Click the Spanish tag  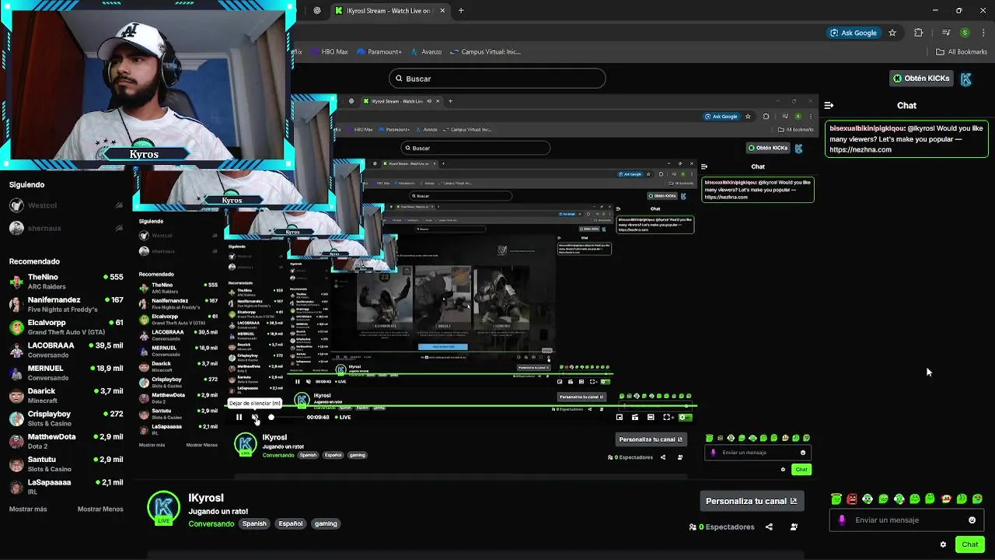click(x=254, y=523)
